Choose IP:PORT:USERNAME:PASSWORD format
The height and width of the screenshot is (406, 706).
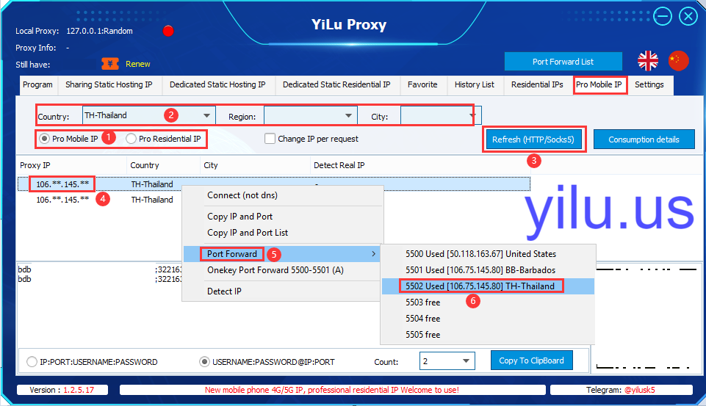pyautogui.click(x=32, y=362)
